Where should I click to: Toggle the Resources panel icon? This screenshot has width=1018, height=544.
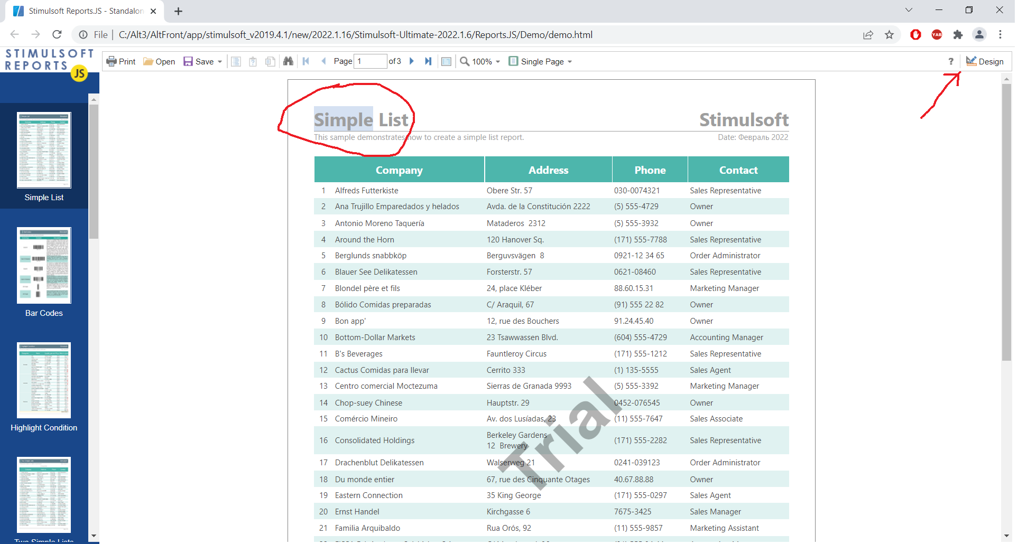[x=270, y=61]
